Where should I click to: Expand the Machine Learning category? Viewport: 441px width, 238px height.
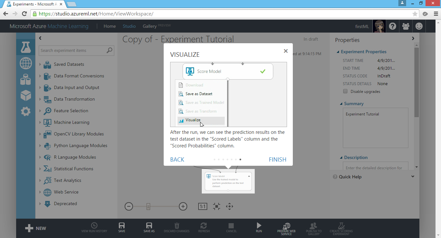[40, 122]
